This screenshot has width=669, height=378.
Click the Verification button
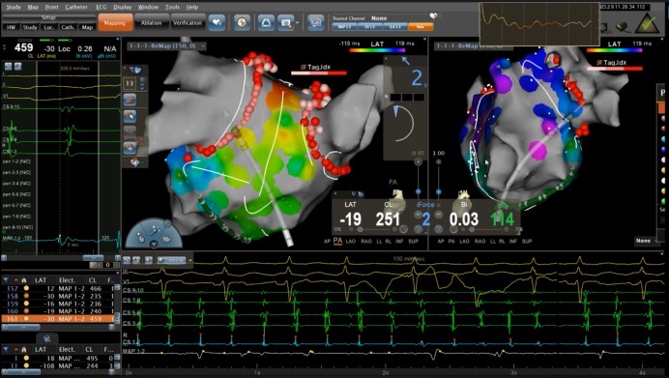188,22
